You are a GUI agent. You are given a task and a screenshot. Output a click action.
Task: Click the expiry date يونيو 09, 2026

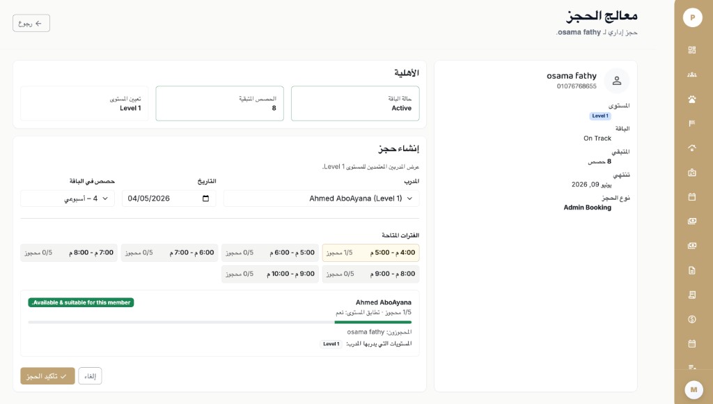pos(592,185)
